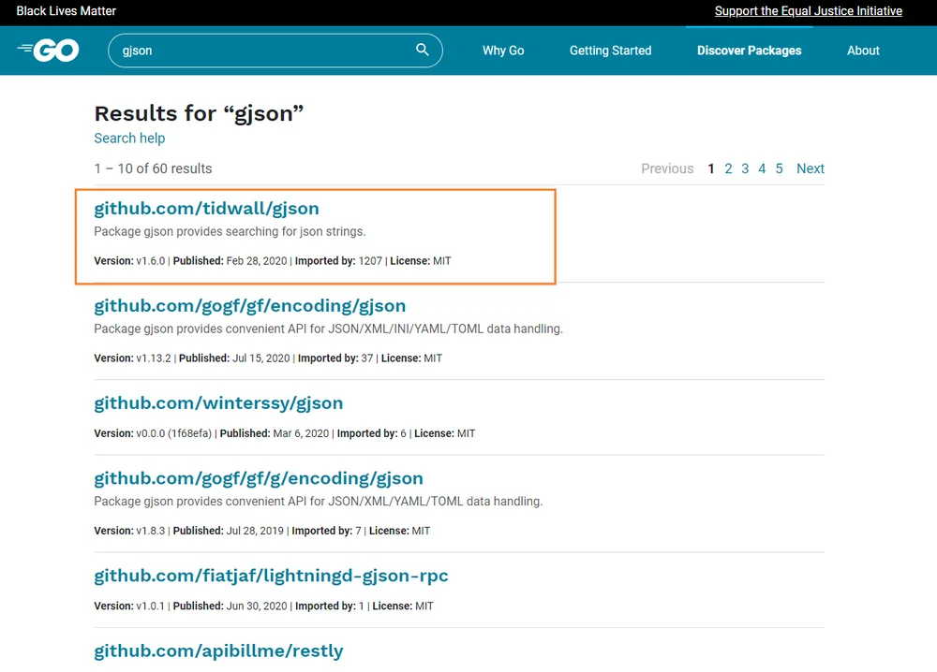
Task: Open github.com/fiatjaf/lightningd-gjson-rpc package
Action: [271, 576]
